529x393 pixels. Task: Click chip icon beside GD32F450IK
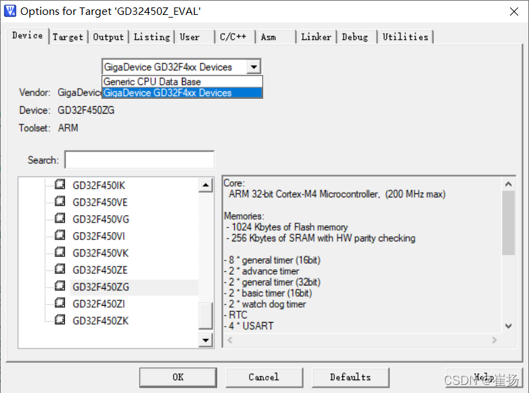click(x=60, y=184)
